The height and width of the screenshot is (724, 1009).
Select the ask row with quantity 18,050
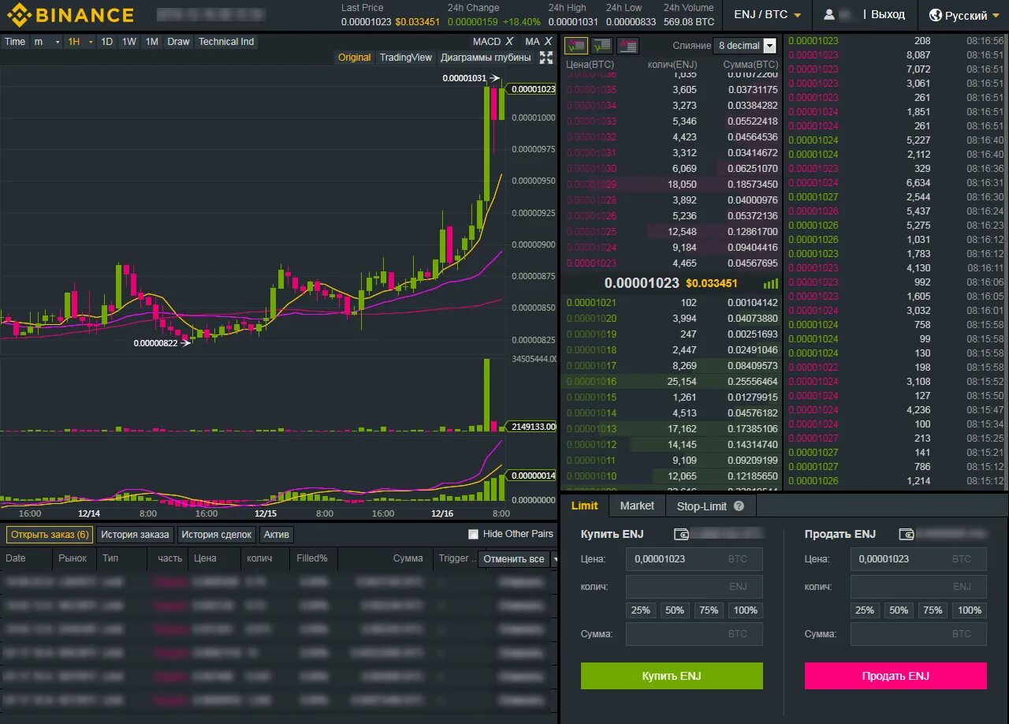672,185
